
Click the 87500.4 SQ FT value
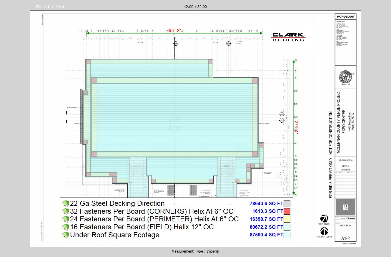coord(266,235)
